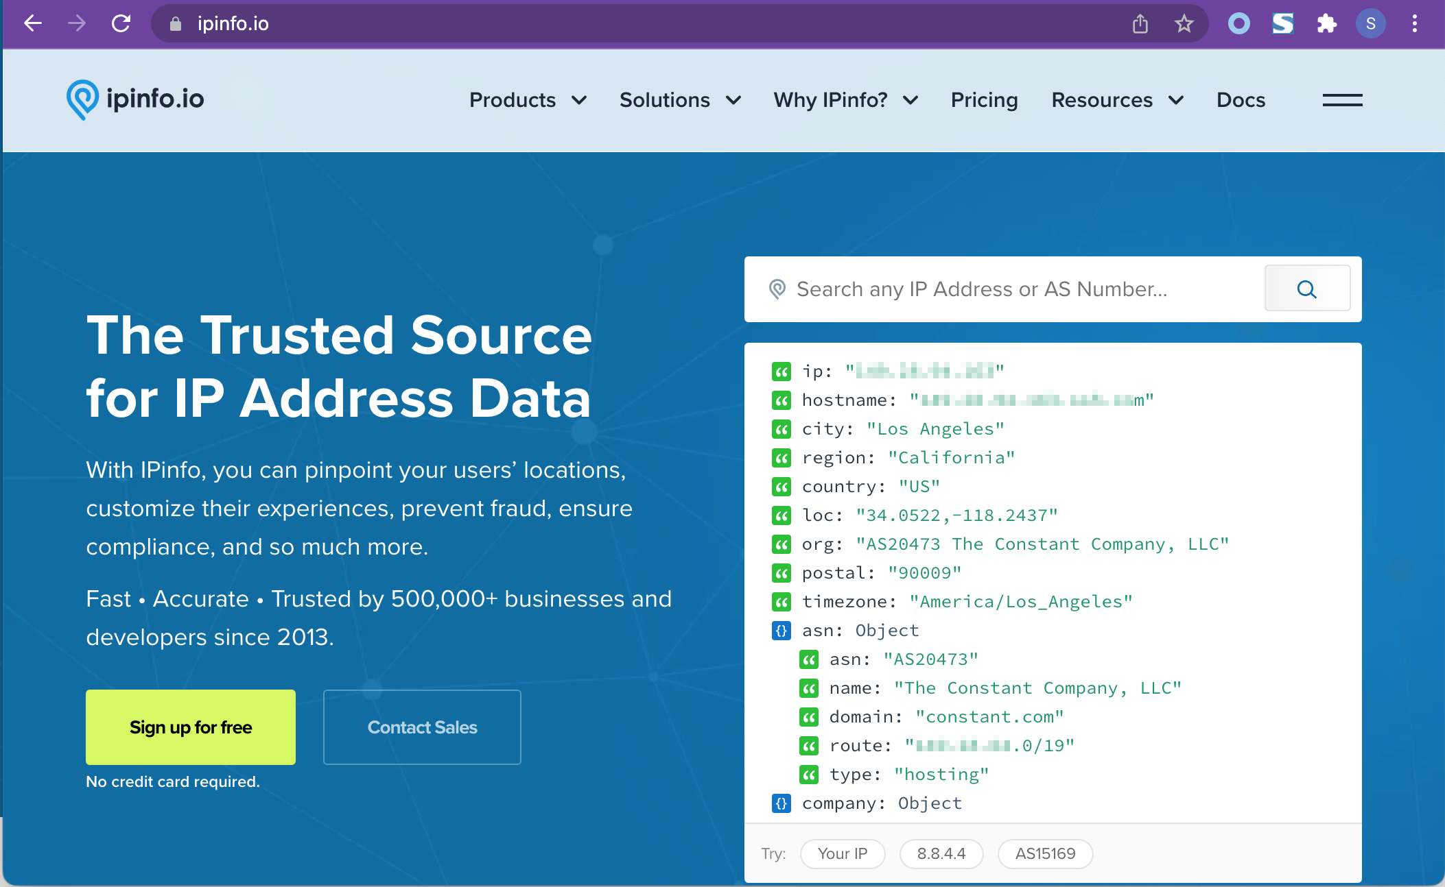
Task: Select the "34.0522,-118.2437" loc value
Action: (x=956, y=515)
